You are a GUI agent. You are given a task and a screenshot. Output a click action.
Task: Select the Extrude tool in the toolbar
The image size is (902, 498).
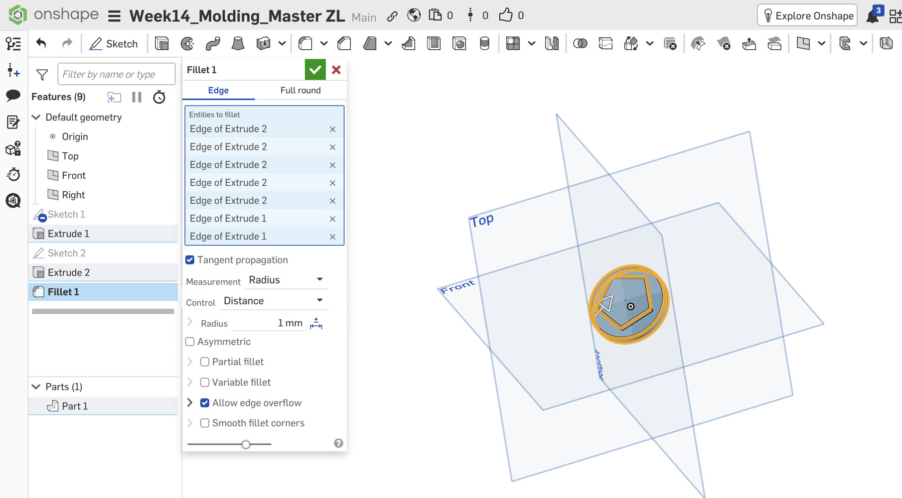162,44
